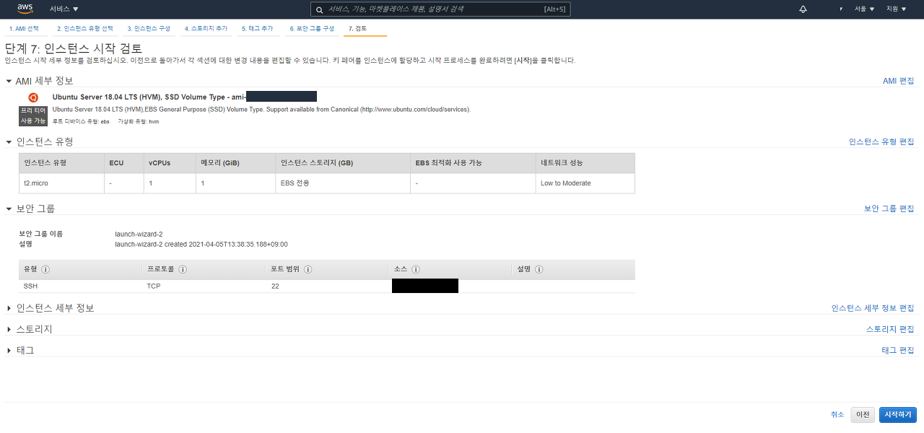Click the 이전 previous button
Screen dimensions: 924x433
pyautogui.click(x=863, y=415)
